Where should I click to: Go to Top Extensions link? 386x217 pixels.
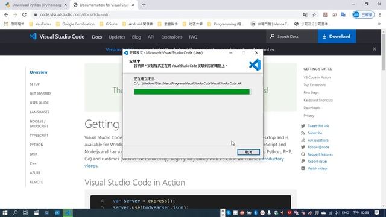(x=314, y=85)
